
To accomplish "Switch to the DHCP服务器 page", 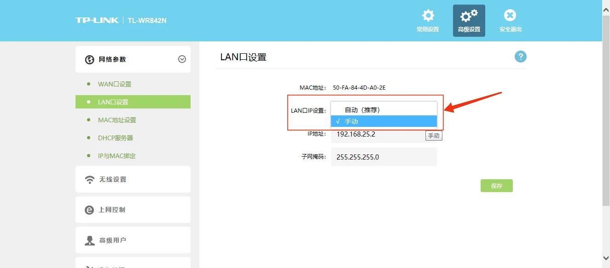I will (115, 137).
